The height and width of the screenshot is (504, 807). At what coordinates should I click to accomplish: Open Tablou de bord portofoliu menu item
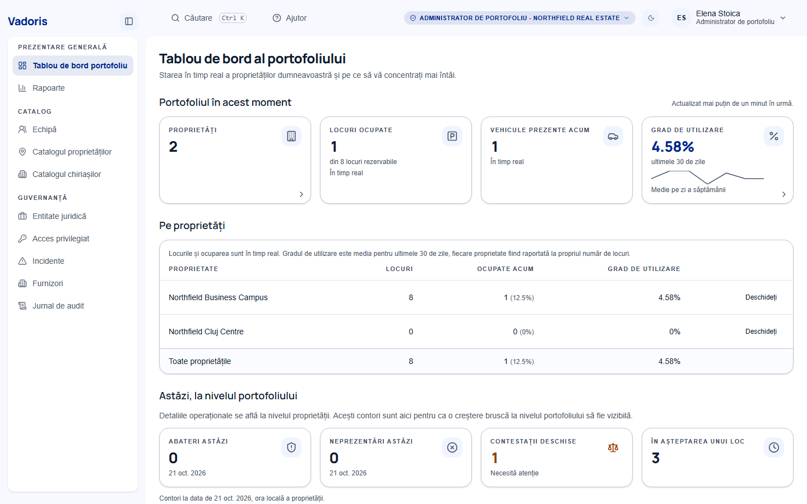coord(73,66)
